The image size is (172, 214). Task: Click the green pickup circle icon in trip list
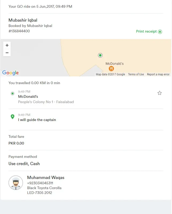click(12, 94)
